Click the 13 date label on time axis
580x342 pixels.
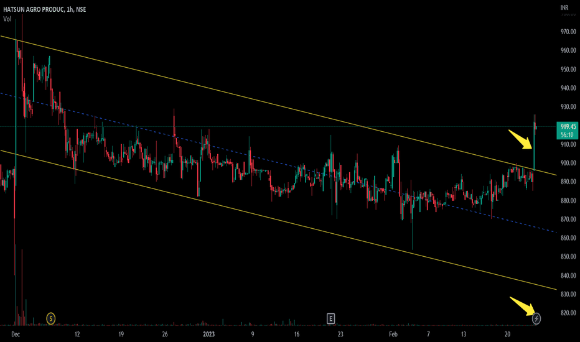tap(464, 335)
